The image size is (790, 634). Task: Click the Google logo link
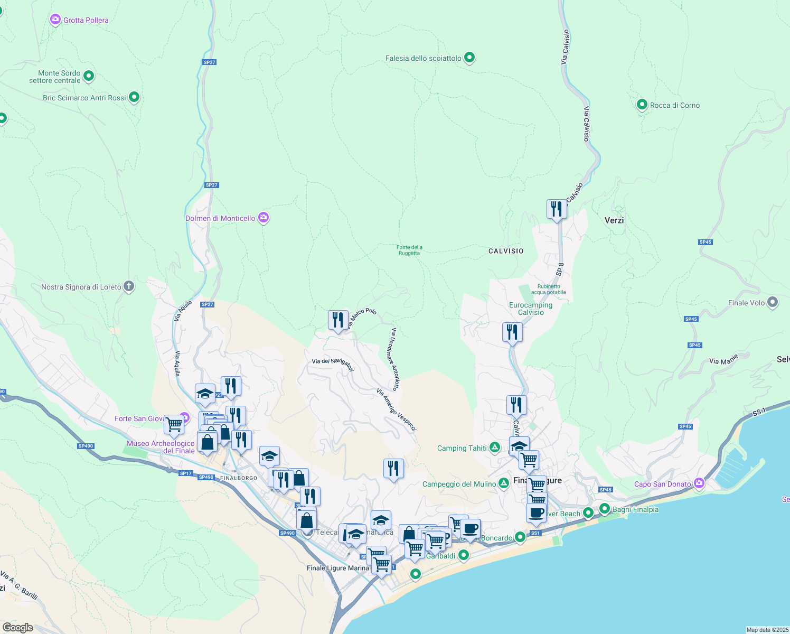click(18, 628)
